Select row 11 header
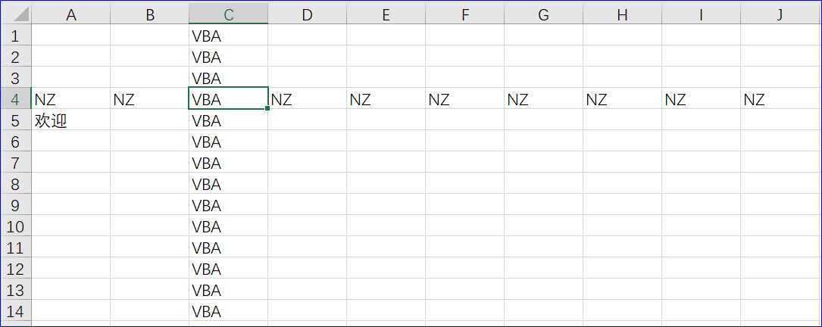The image size is (822, 327). 16,247
